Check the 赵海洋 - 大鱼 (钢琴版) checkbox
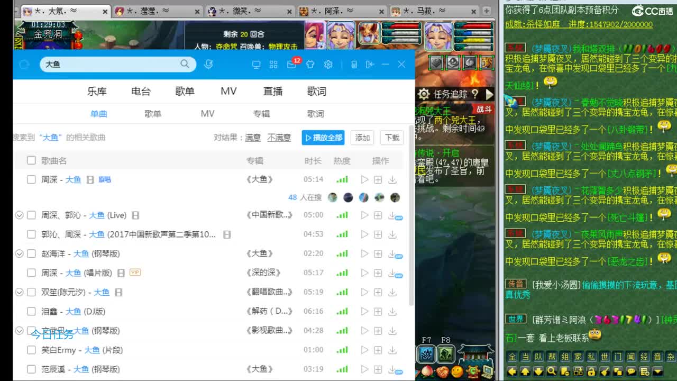This screenshot has height=381, width=677. pos(31,254)
